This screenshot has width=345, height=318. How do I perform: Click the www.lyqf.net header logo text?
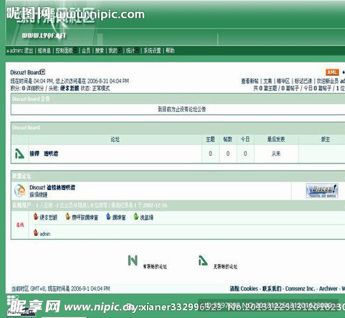pos(44,36)
